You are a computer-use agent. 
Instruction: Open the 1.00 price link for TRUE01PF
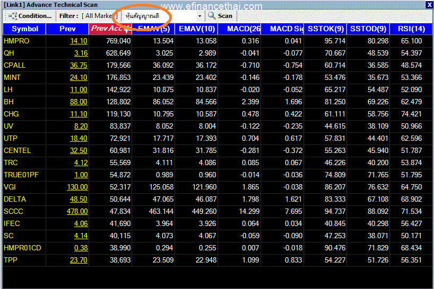(x=81, y=175)
